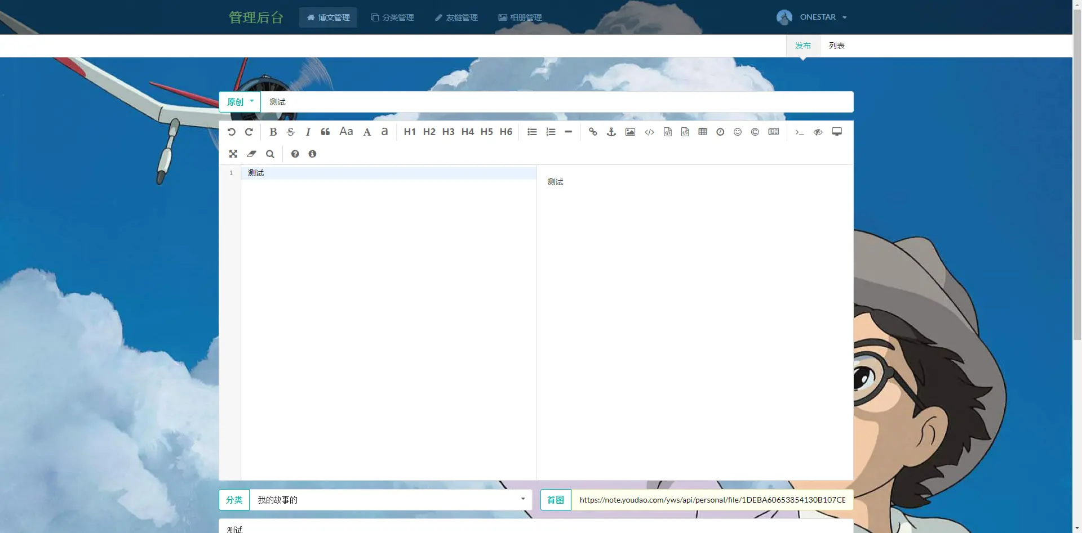Screen dimensions: 1082x533
Task: Insert a horizontal rule
Action: tap(569, 132)
